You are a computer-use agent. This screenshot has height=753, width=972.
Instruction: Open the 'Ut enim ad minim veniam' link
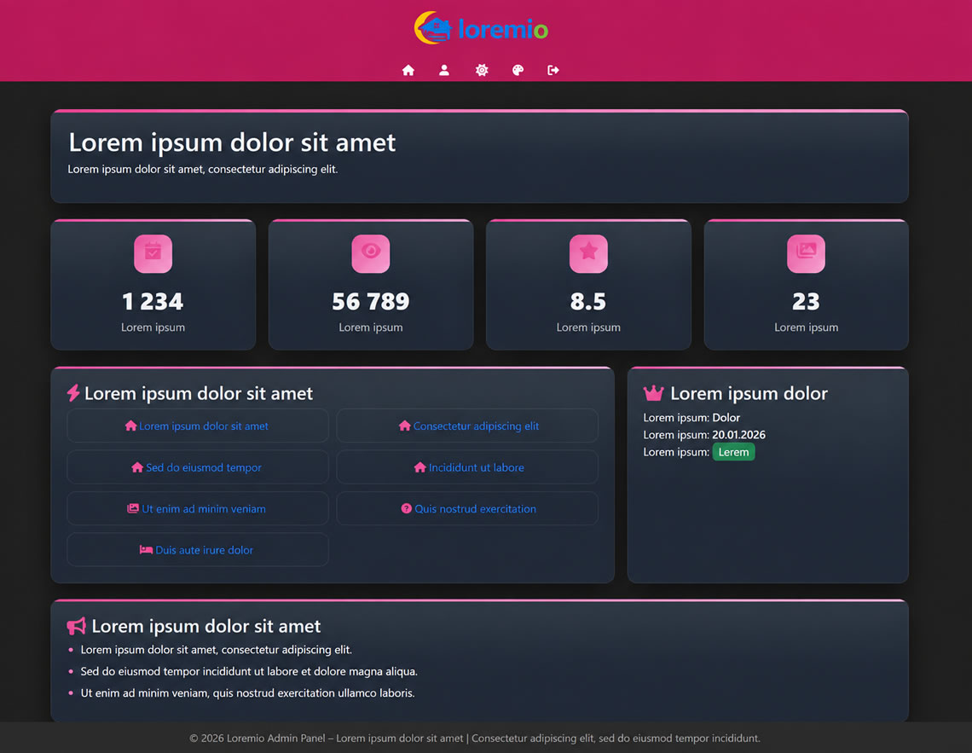(x=197, y=509)
